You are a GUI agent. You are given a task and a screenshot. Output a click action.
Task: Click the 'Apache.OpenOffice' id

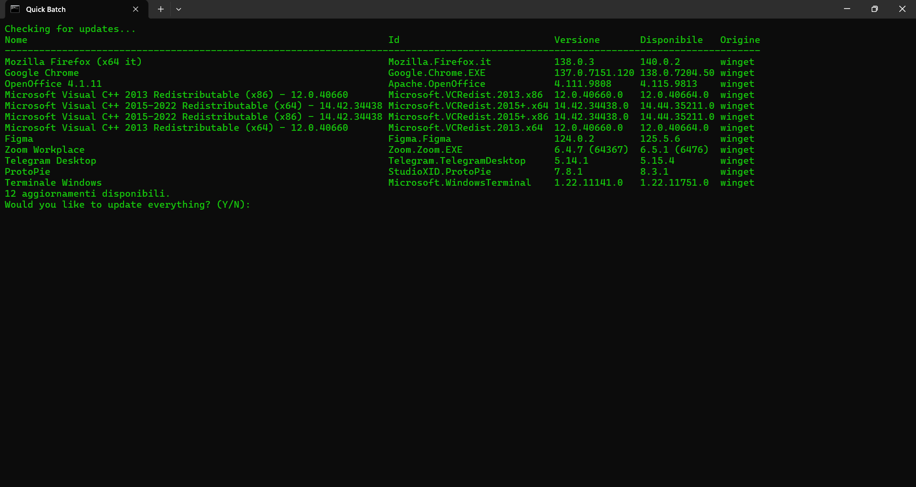437,84
